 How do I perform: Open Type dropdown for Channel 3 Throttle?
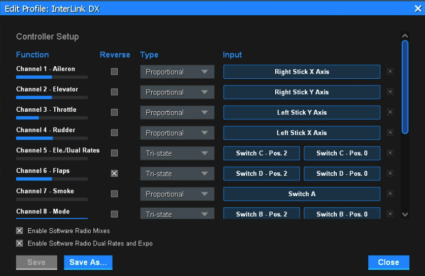coord(177,113)
